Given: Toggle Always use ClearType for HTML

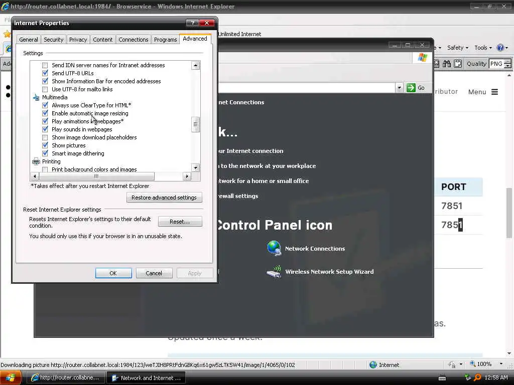Looking at the screenshot, I should coord(45,105).
